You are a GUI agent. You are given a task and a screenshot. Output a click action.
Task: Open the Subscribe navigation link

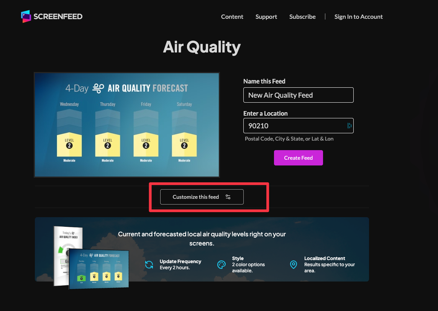pos(302,17)
